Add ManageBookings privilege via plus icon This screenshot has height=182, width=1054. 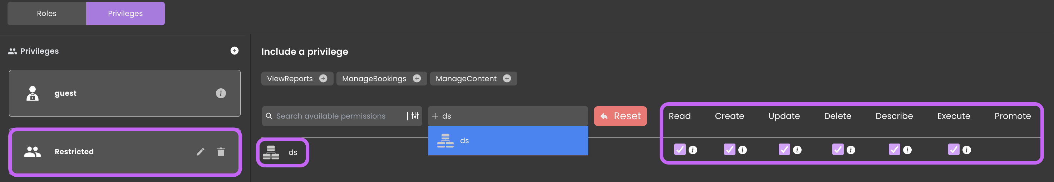pyautogui.click(x=417, y=79)
